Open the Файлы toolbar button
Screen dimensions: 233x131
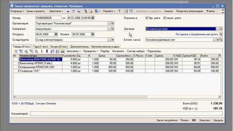tap(210, 11)
